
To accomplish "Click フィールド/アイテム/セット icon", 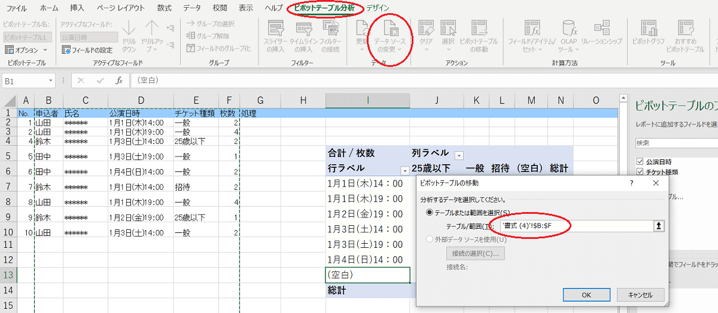I will (532, 27).
